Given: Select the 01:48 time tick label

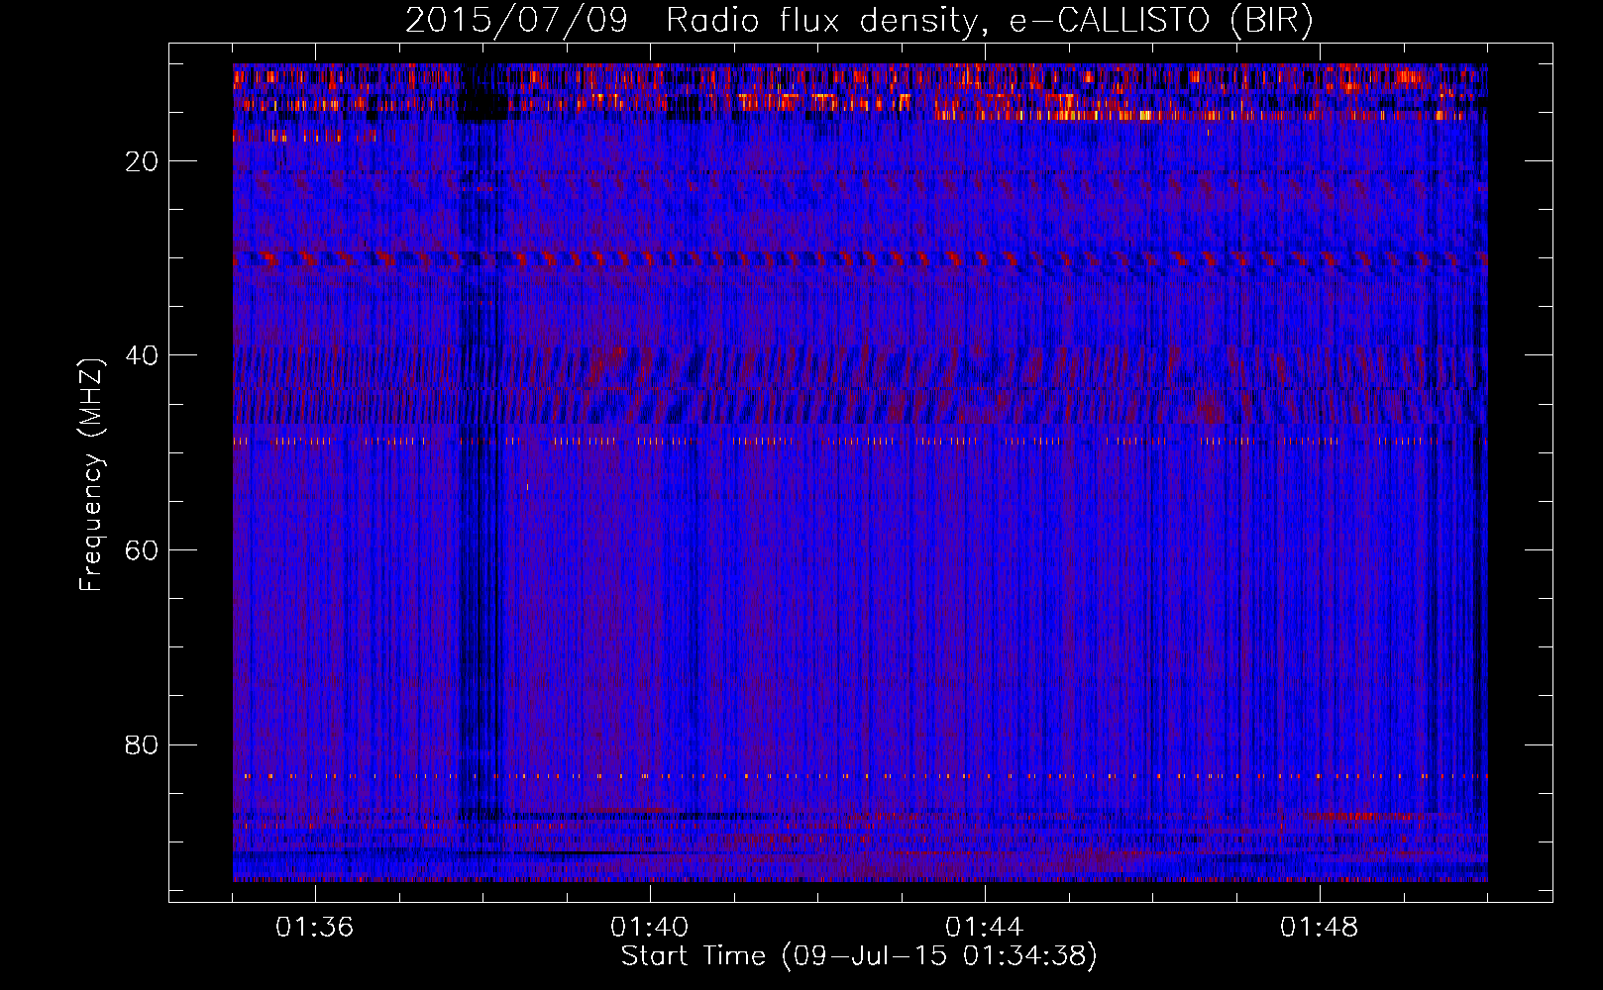Looking at the screenshot, I should (1319, 928).
